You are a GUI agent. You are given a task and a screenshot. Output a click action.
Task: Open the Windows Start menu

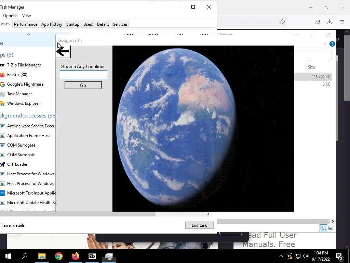tap(8, 256)
